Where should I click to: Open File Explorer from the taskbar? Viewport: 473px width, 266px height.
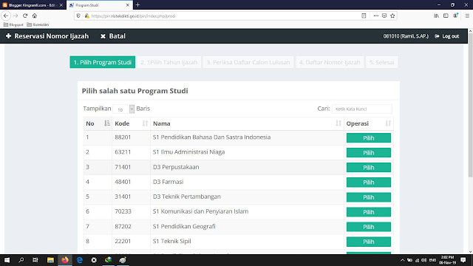50,260
